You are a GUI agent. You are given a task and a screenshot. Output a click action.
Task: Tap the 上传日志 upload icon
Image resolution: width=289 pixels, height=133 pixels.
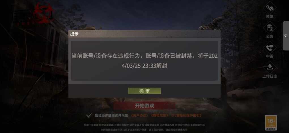click(x=270, y=67)
